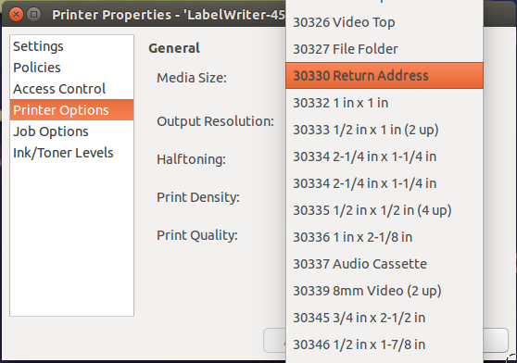Image resolution: width=517 pixels, height=363 pixels.
Task: Pick 30345 3/4 in x 2-1/2 in
Action: 385,318
